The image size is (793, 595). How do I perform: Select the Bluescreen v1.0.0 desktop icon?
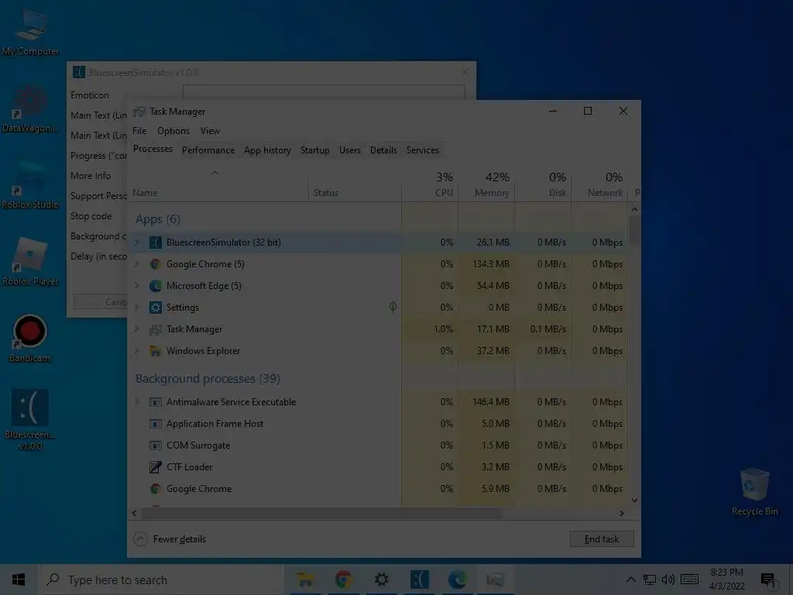tap(30, 419)
